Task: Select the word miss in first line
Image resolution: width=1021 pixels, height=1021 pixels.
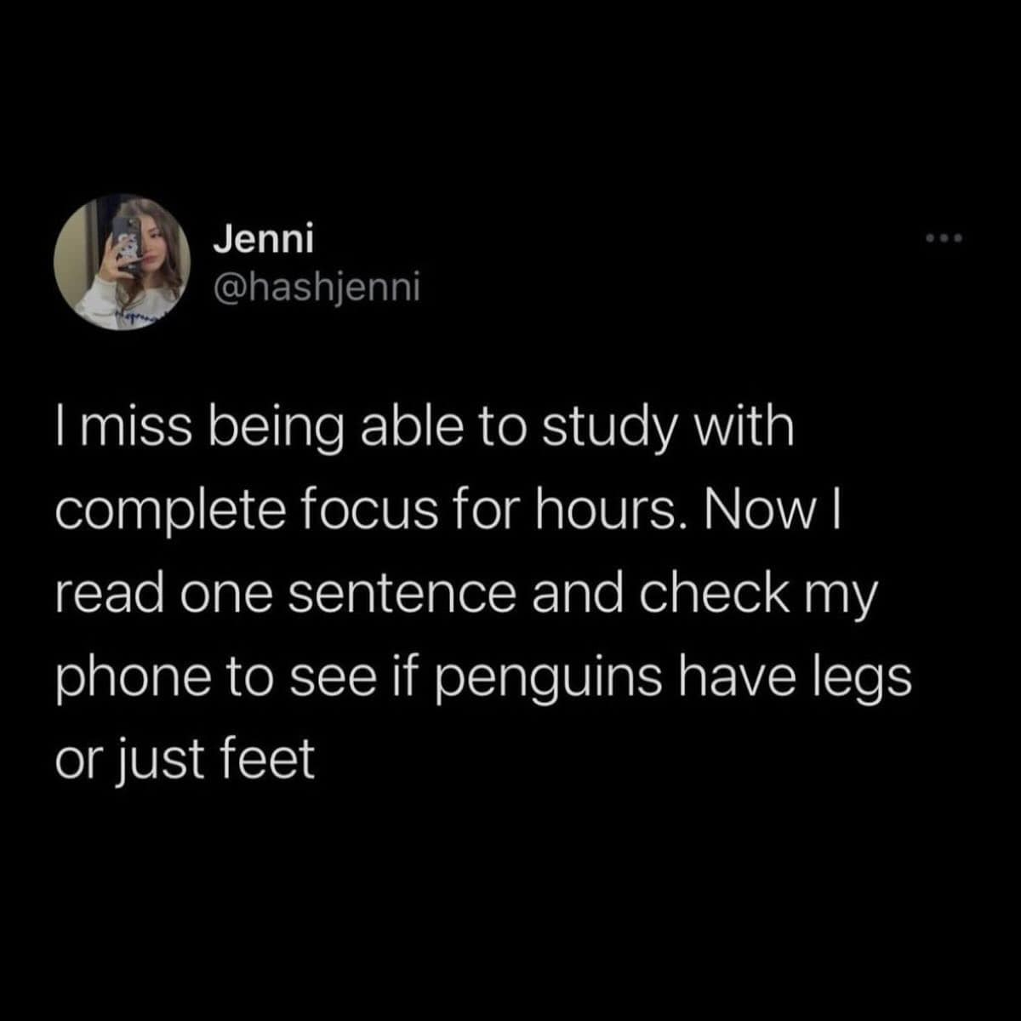Action: coord(138,428)
